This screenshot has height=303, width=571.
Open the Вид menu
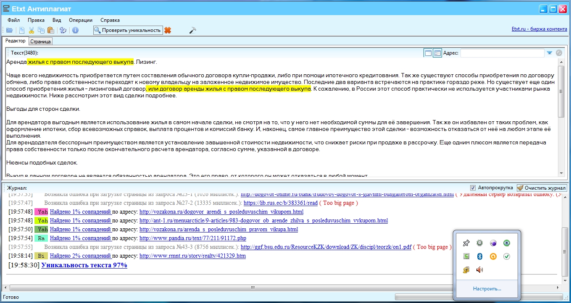coord(57,20)
